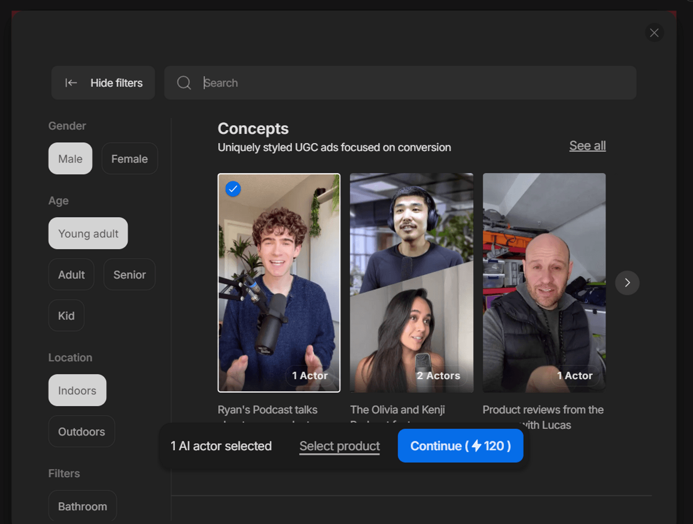Viewport: 693px width, 524px height.
Task: Toggle the Bathroom filter
Action: pos(82,506)
